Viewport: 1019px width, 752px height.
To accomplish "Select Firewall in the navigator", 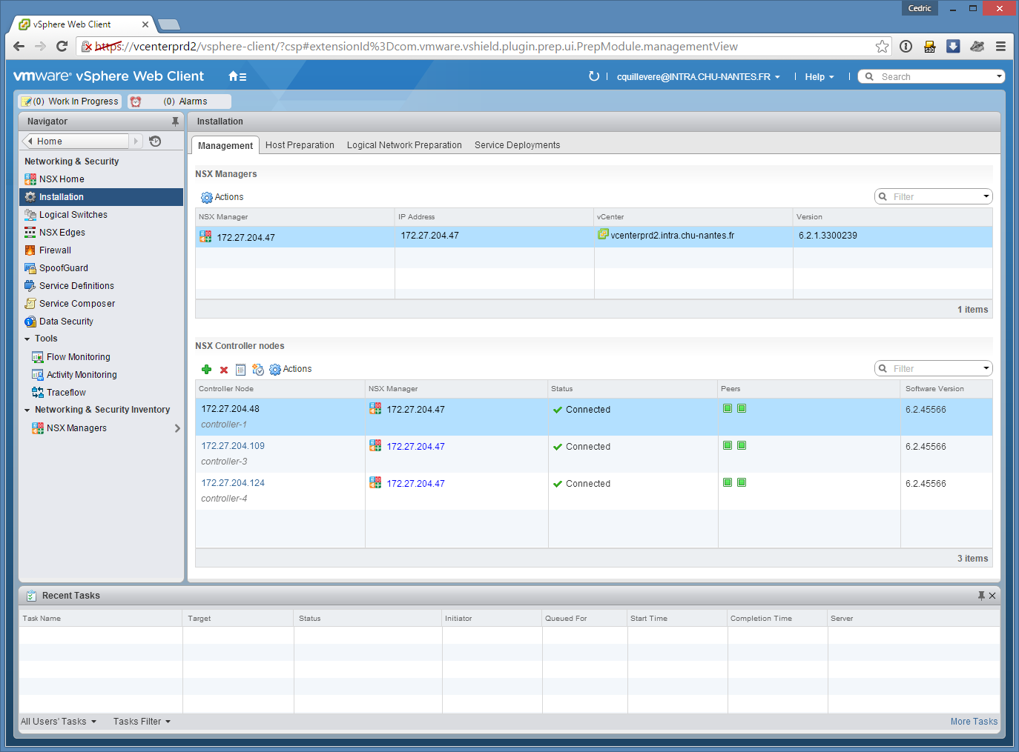I will tap(55, 250).
